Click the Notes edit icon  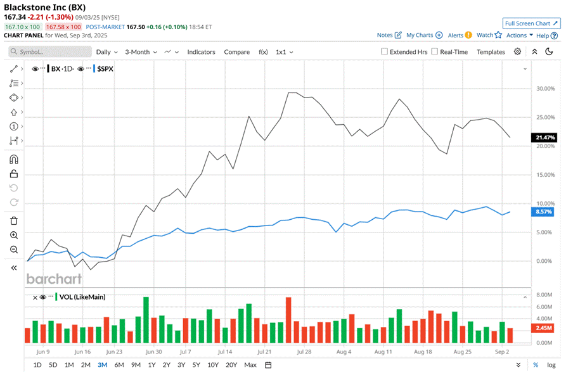(398, 35)
